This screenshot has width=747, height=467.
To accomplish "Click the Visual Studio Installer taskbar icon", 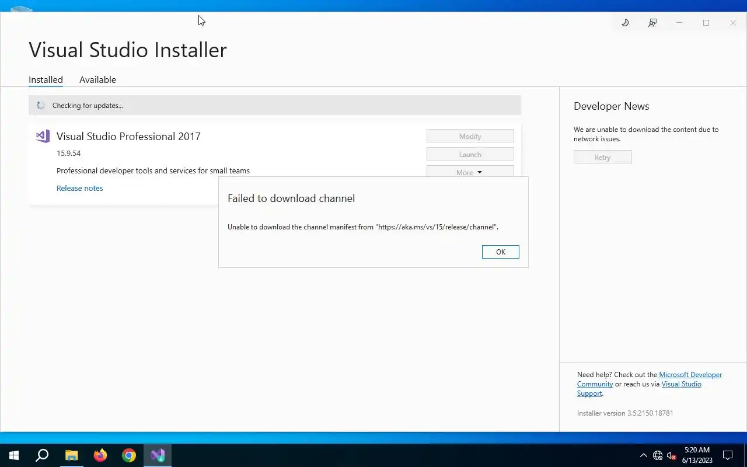I will point(158,455).
